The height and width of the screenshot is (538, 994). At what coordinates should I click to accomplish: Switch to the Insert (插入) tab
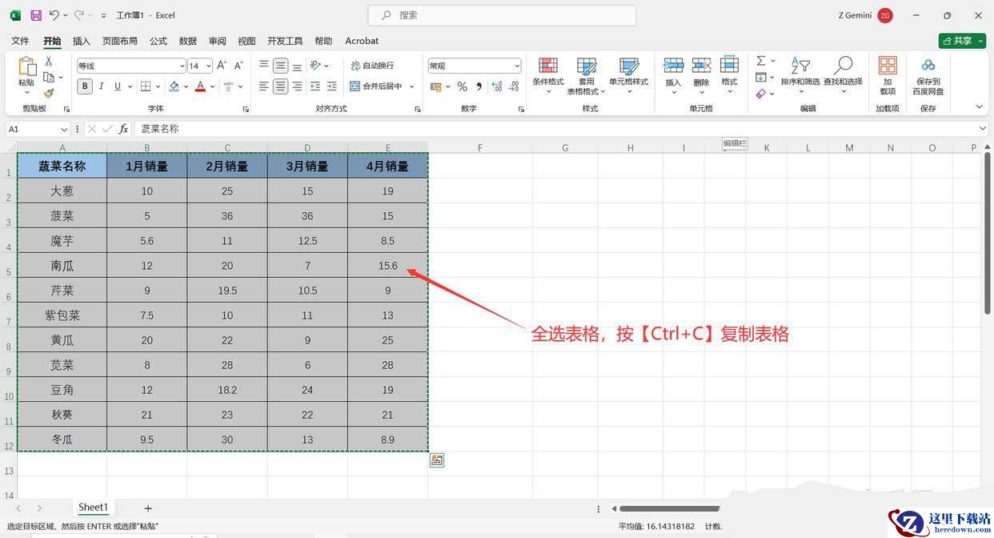tap(82, 41)
